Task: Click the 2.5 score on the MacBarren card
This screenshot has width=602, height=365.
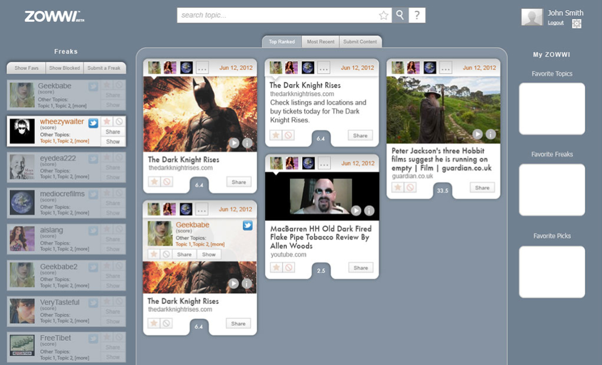Action: pos(321,270)
